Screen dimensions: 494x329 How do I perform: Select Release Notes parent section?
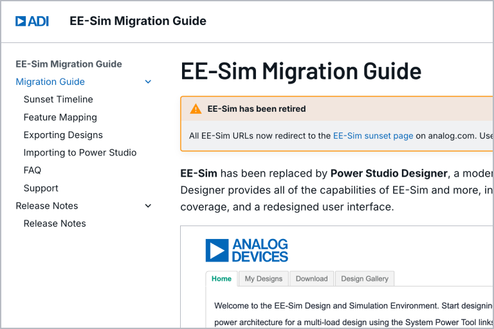[47, 206]
